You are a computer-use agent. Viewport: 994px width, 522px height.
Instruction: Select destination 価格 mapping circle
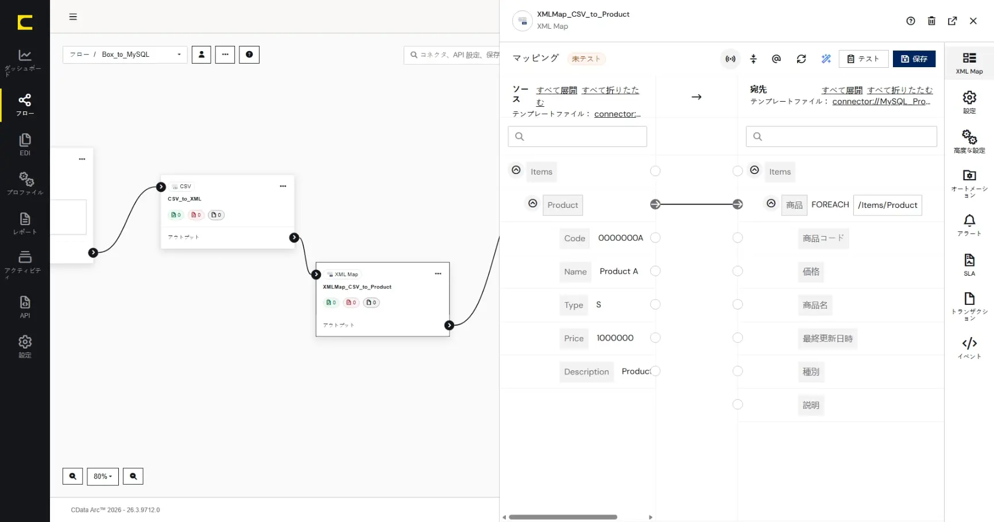point(738,271)
